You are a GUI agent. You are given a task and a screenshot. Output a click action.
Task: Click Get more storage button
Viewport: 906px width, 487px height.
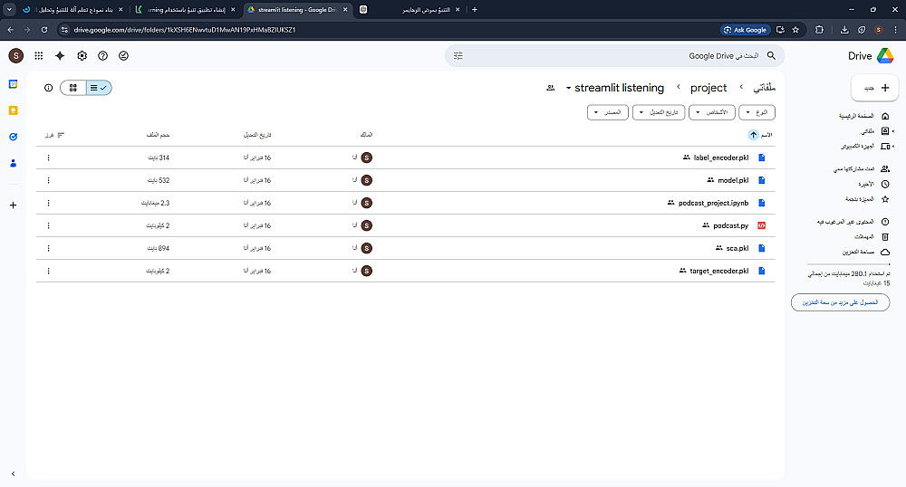[840, 302]
